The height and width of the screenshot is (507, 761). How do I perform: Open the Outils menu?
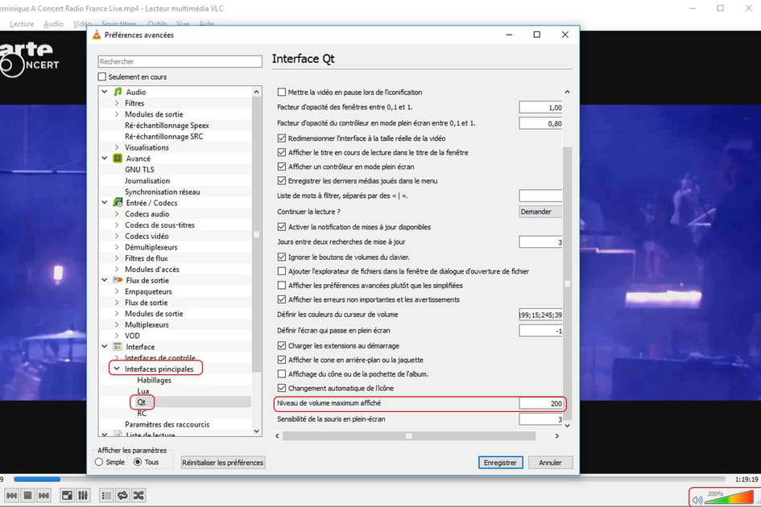tap(157, 24)
